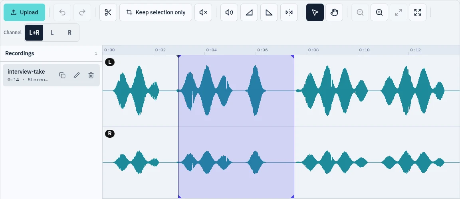Cut the selection with the scissors tool

pos(108,12)
